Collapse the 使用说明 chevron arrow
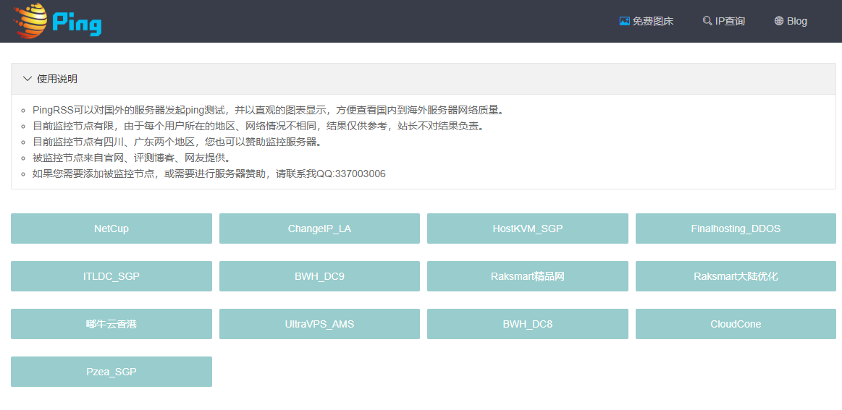The width and height of the screenshot is (842, 410). [28, 79]
